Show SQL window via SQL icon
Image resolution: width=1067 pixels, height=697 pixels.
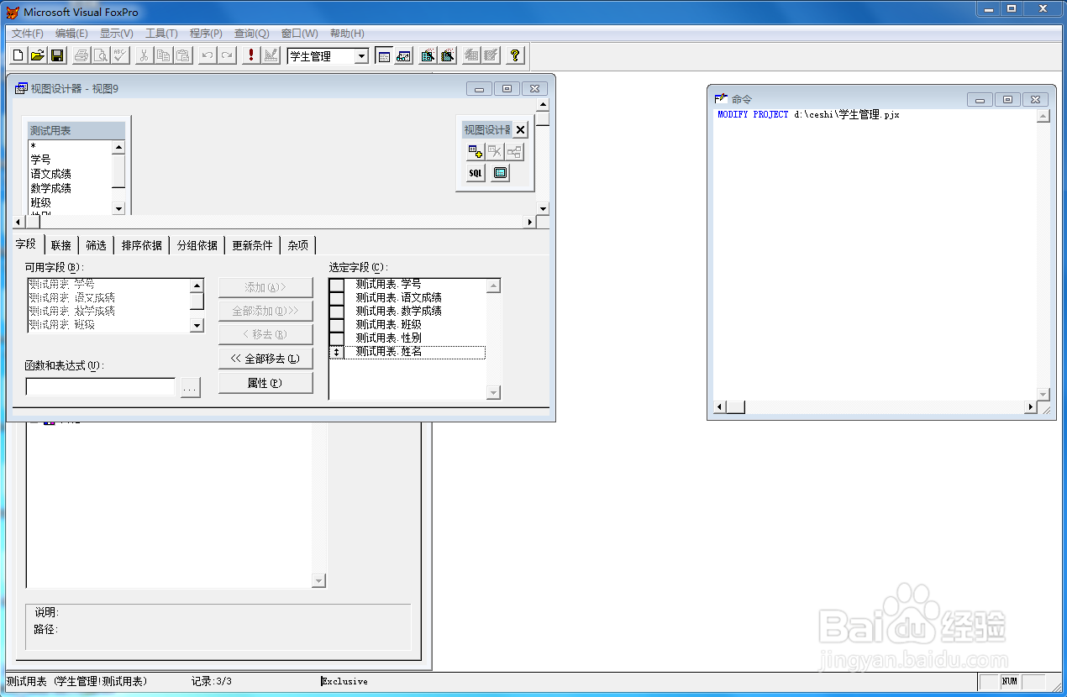click(476, 173)
